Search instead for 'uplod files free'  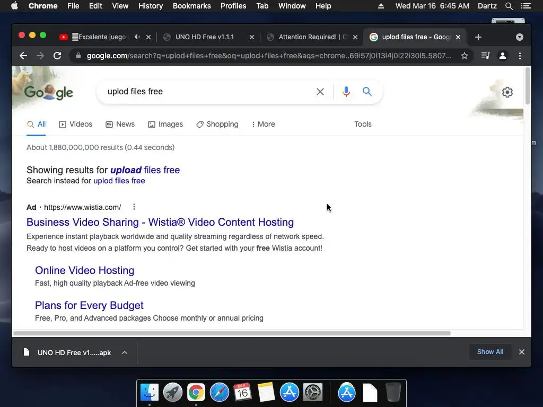[x=119, y=181]
